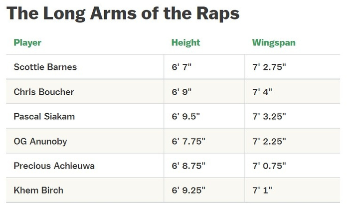
Task: Click the Wingspan column header
Action: 274,43
